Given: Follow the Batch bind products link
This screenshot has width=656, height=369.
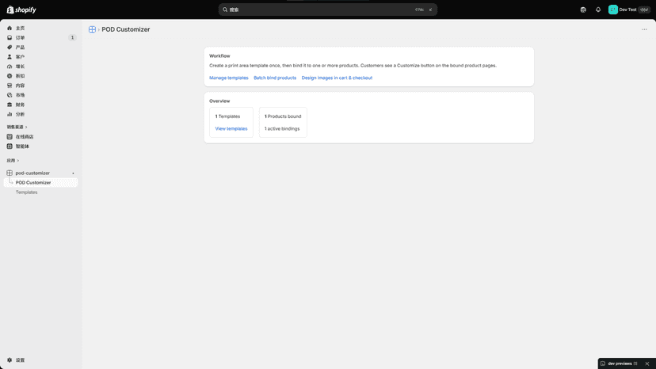Looking at the screenshot, I should [275, 78].
